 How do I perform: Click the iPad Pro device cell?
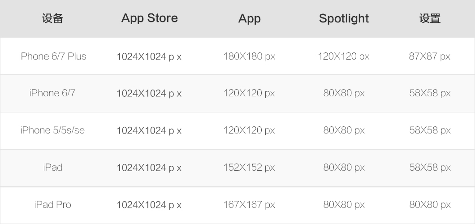tap(52, 205)
